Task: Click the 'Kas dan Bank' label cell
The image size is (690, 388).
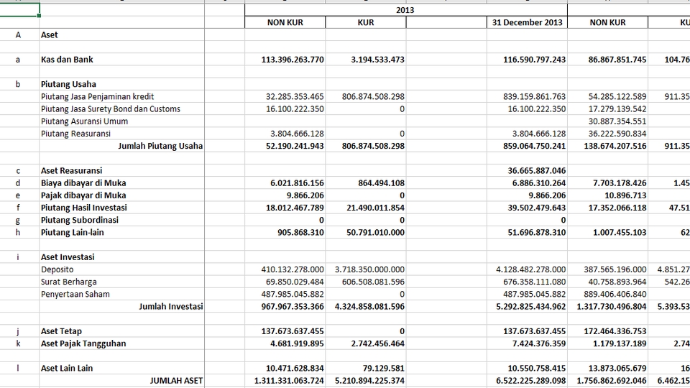Action: click(x=122, y=60)
